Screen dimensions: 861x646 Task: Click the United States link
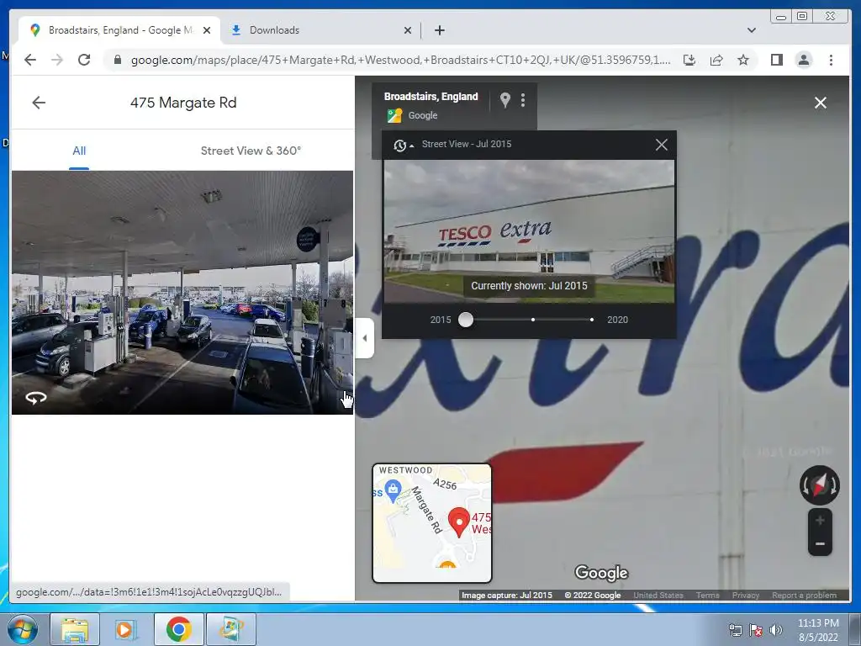(x=658, y=596)
